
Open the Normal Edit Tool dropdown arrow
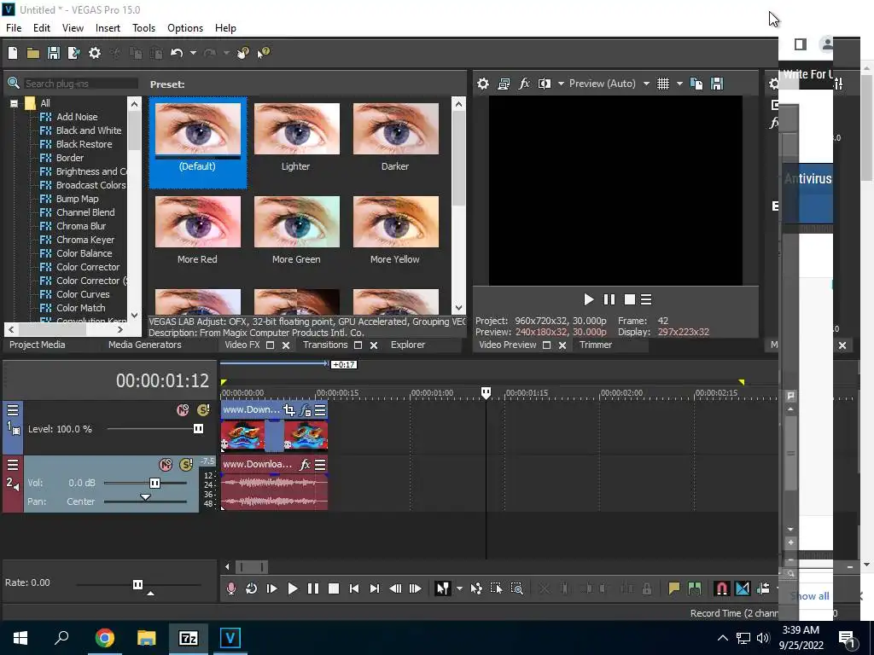click(x=459, y=588)
